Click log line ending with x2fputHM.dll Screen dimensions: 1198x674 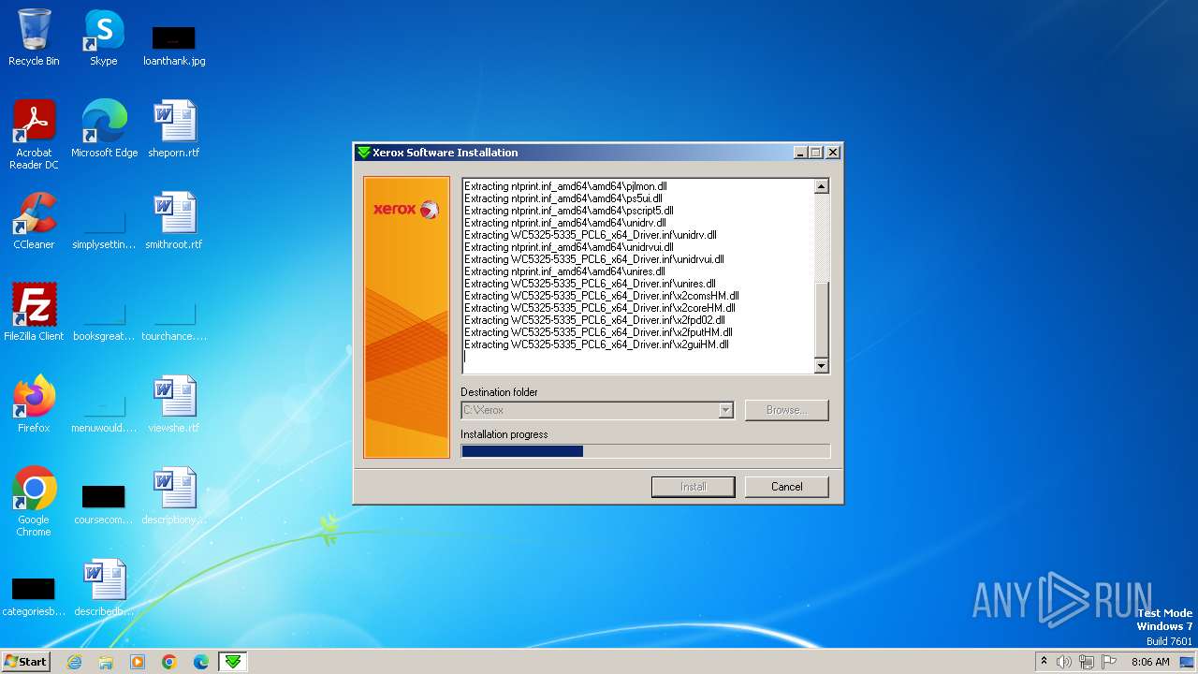coord(598,332)
